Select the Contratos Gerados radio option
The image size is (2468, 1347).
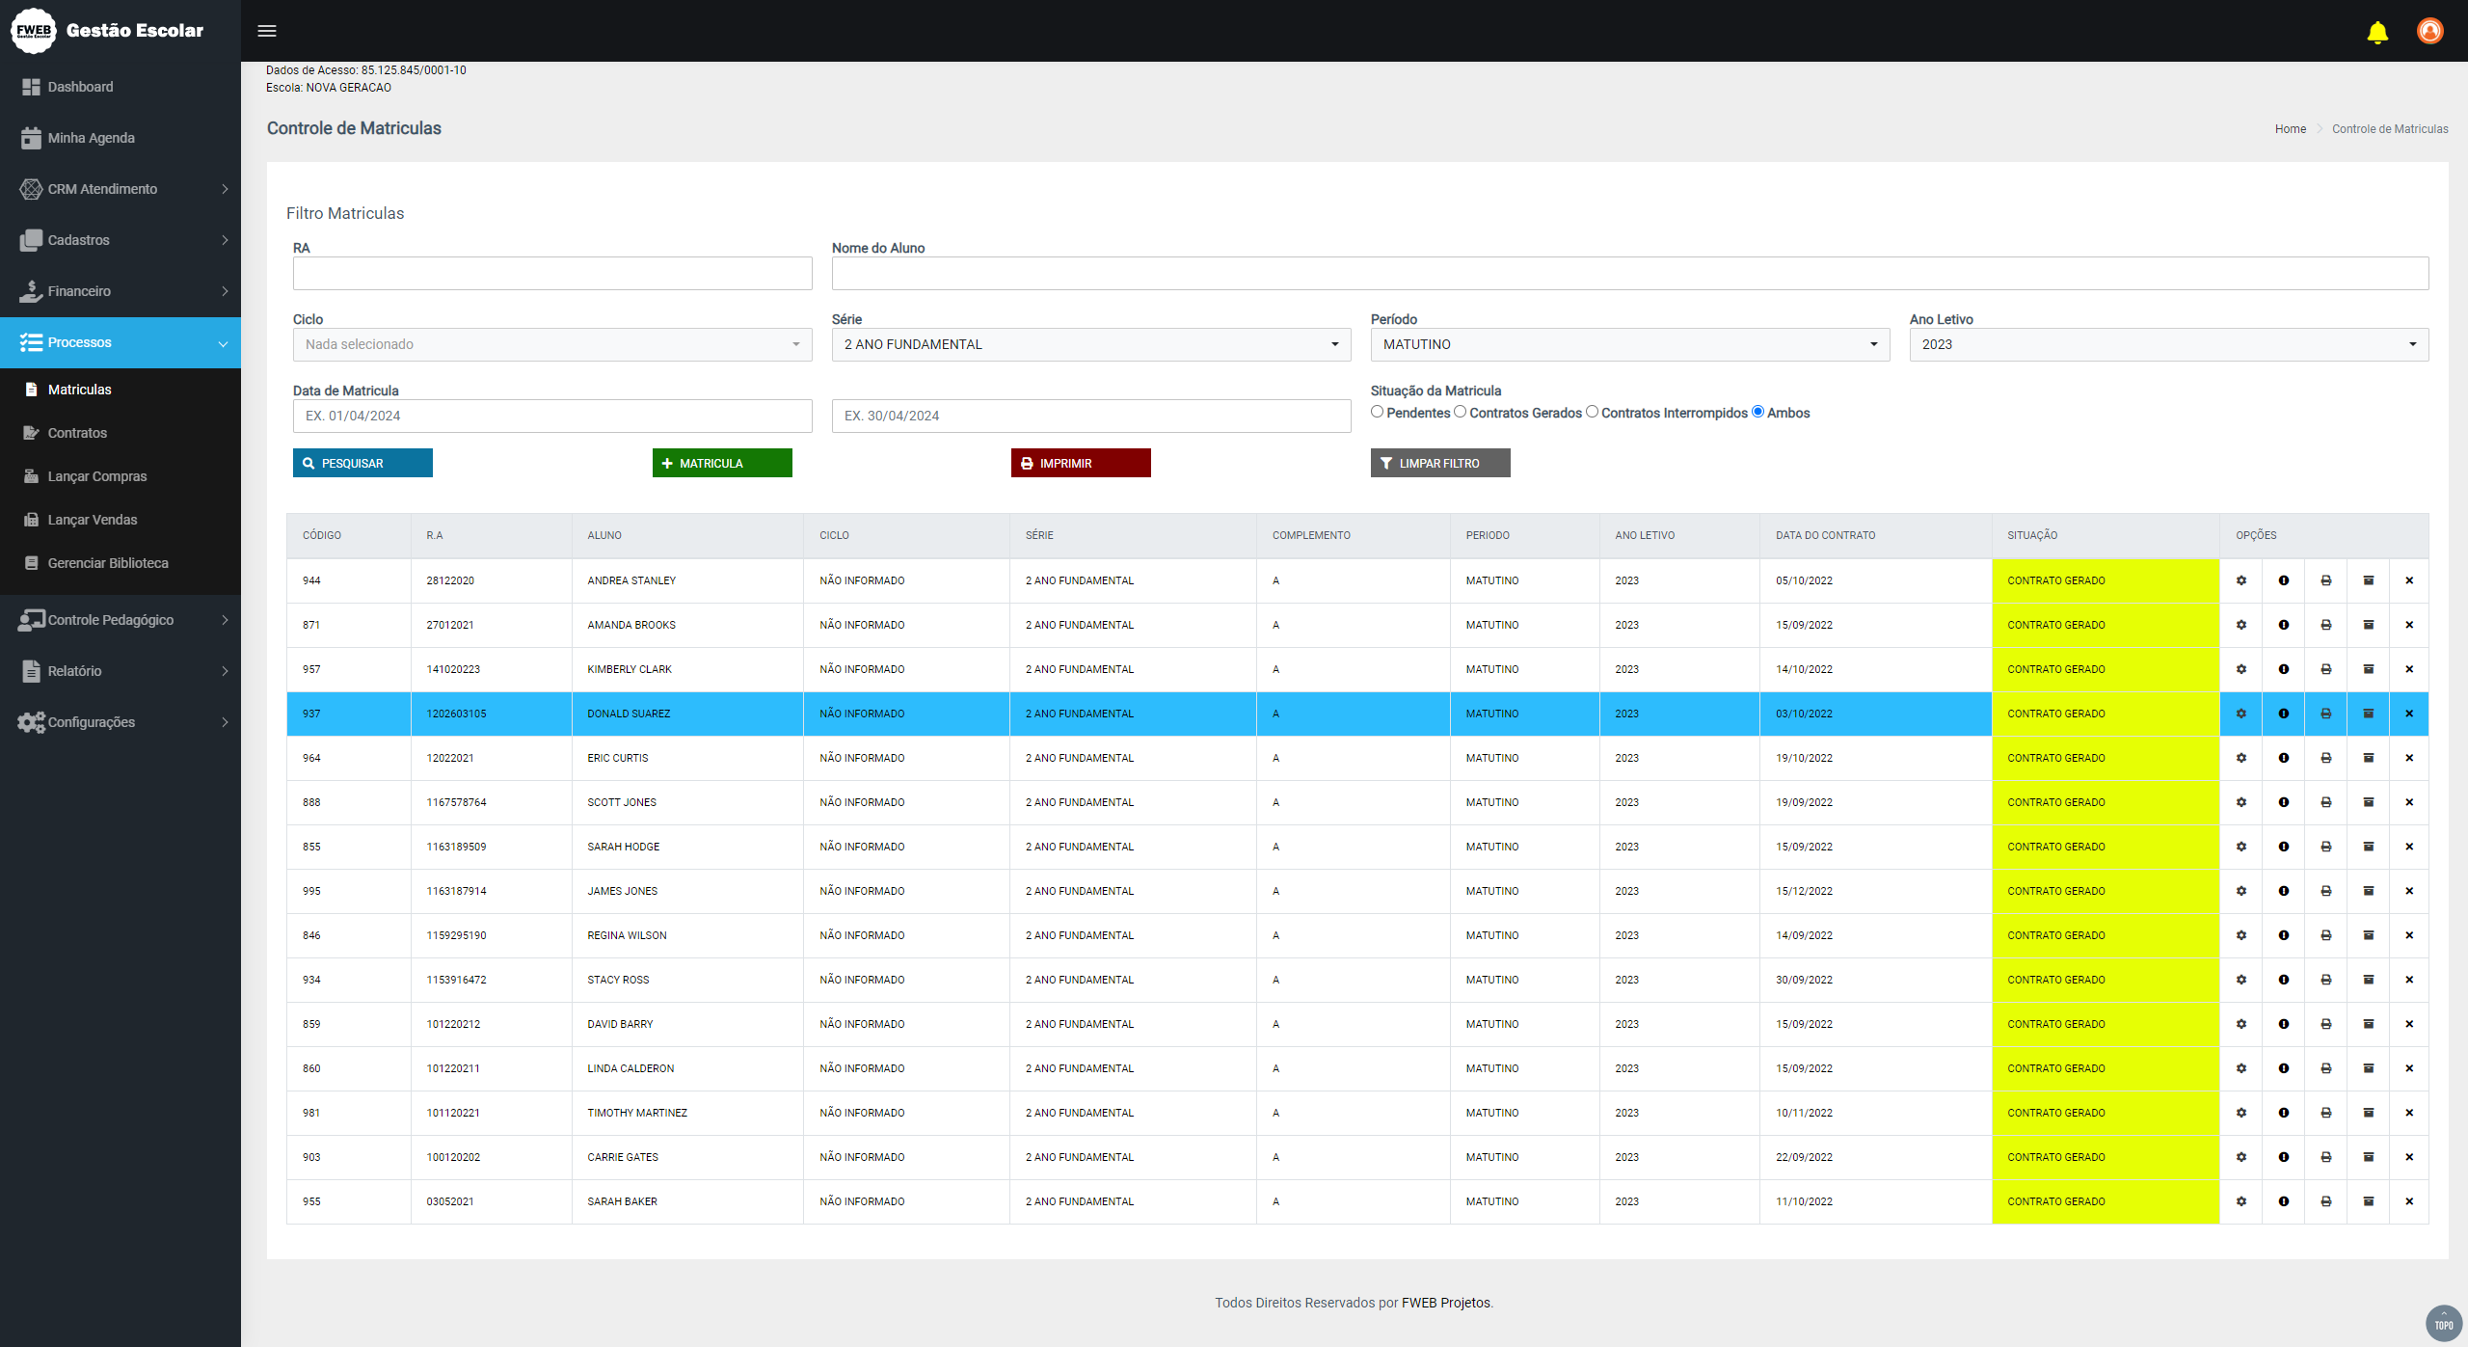1461,412
